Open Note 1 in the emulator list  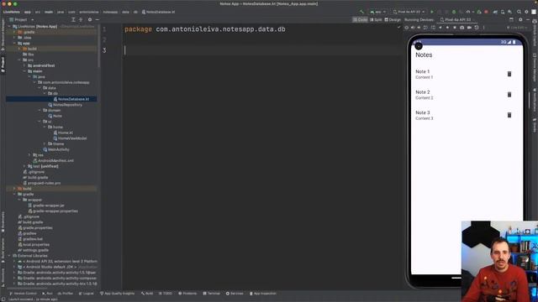coord(467,74)
